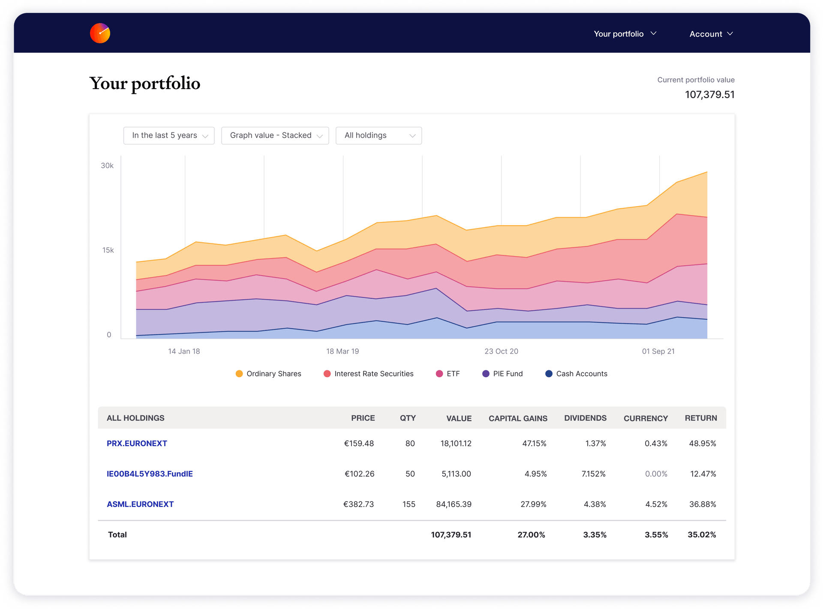Click the RETURN column header
Viewport: 823px width, 609px height.
[x=701, y=418]
